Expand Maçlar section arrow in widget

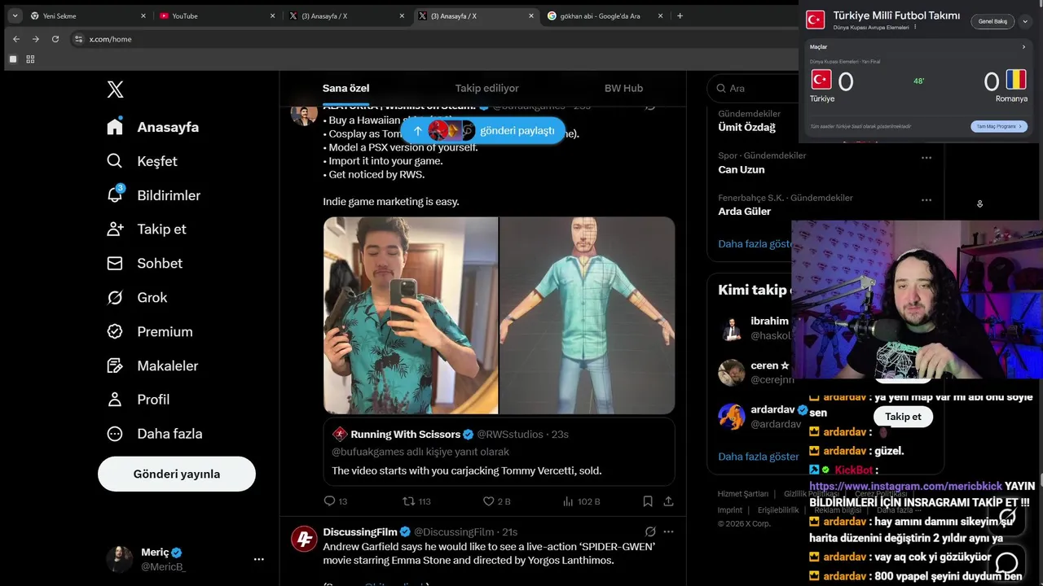1024,47
